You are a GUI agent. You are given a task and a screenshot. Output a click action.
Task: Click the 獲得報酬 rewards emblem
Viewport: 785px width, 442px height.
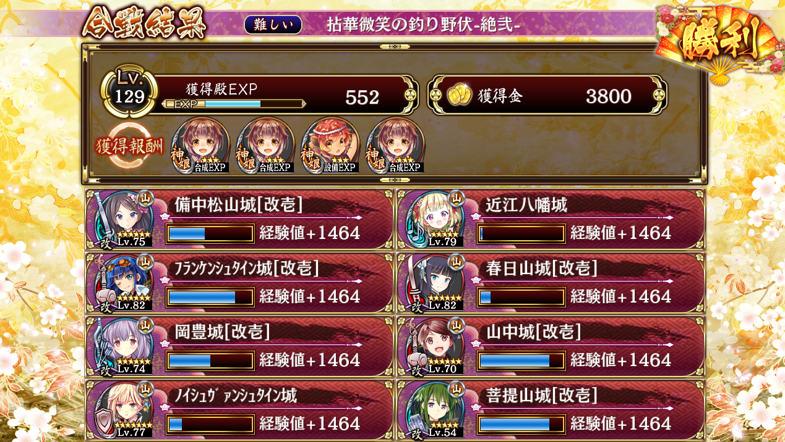(x=129, y=147)
